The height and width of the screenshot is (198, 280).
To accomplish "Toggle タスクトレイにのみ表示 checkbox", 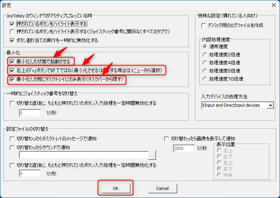I will tap(12, 79).
